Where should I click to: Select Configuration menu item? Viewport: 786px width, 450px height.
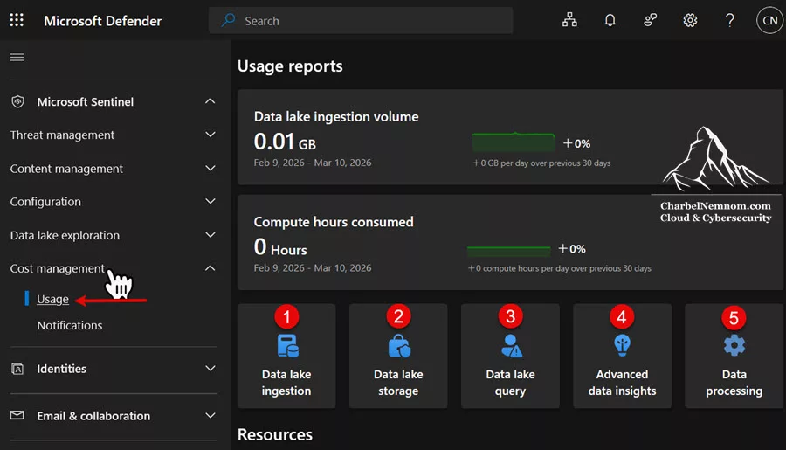click(x=45, y=202)
